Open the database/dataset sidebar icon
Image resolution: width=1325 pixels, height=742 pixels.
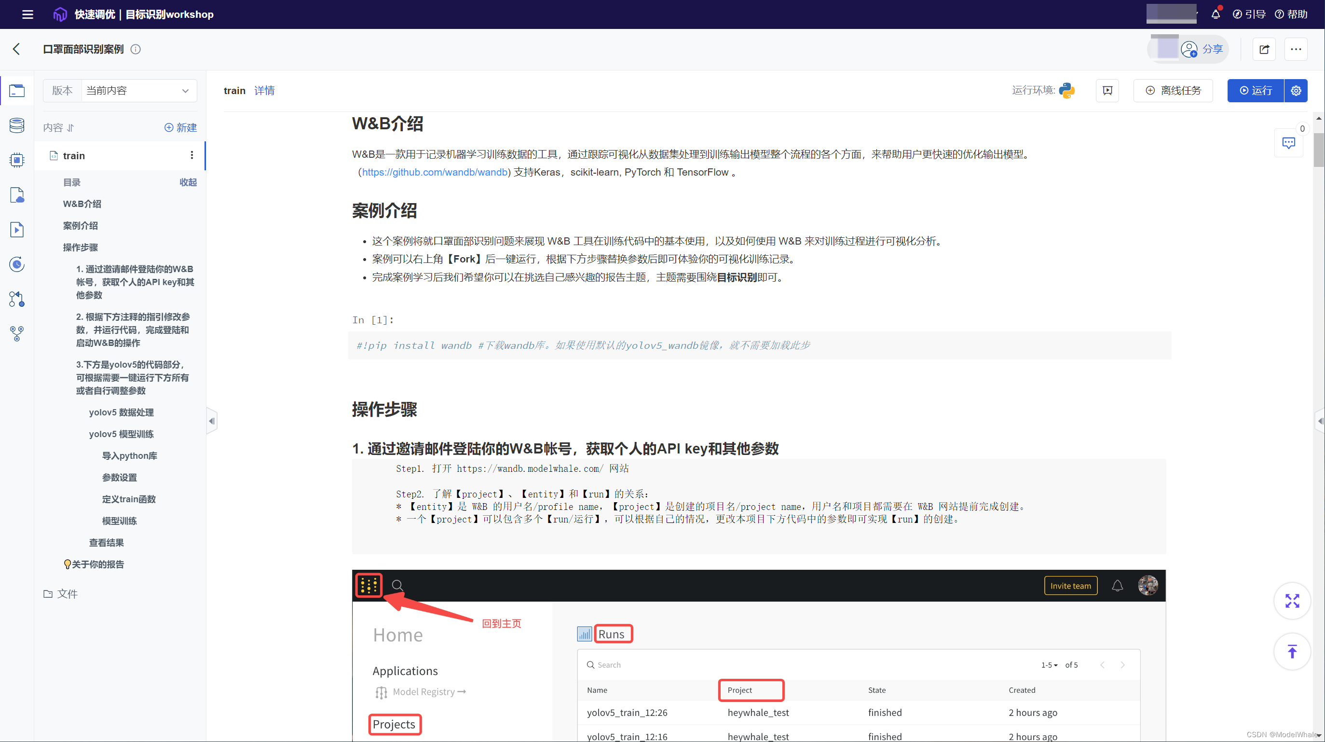[x=16, y=125]
